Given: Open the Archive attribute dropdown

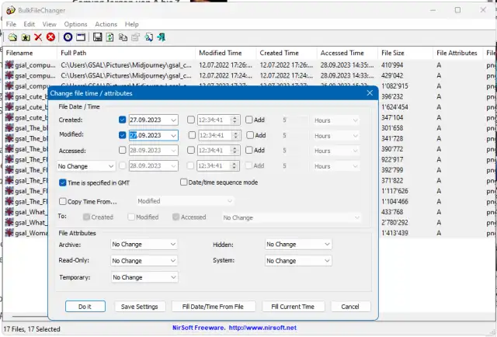Looking at the screenshot, I should (144, 245).
